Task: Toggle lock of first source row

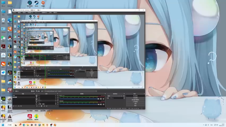Action: click(58, 95)
